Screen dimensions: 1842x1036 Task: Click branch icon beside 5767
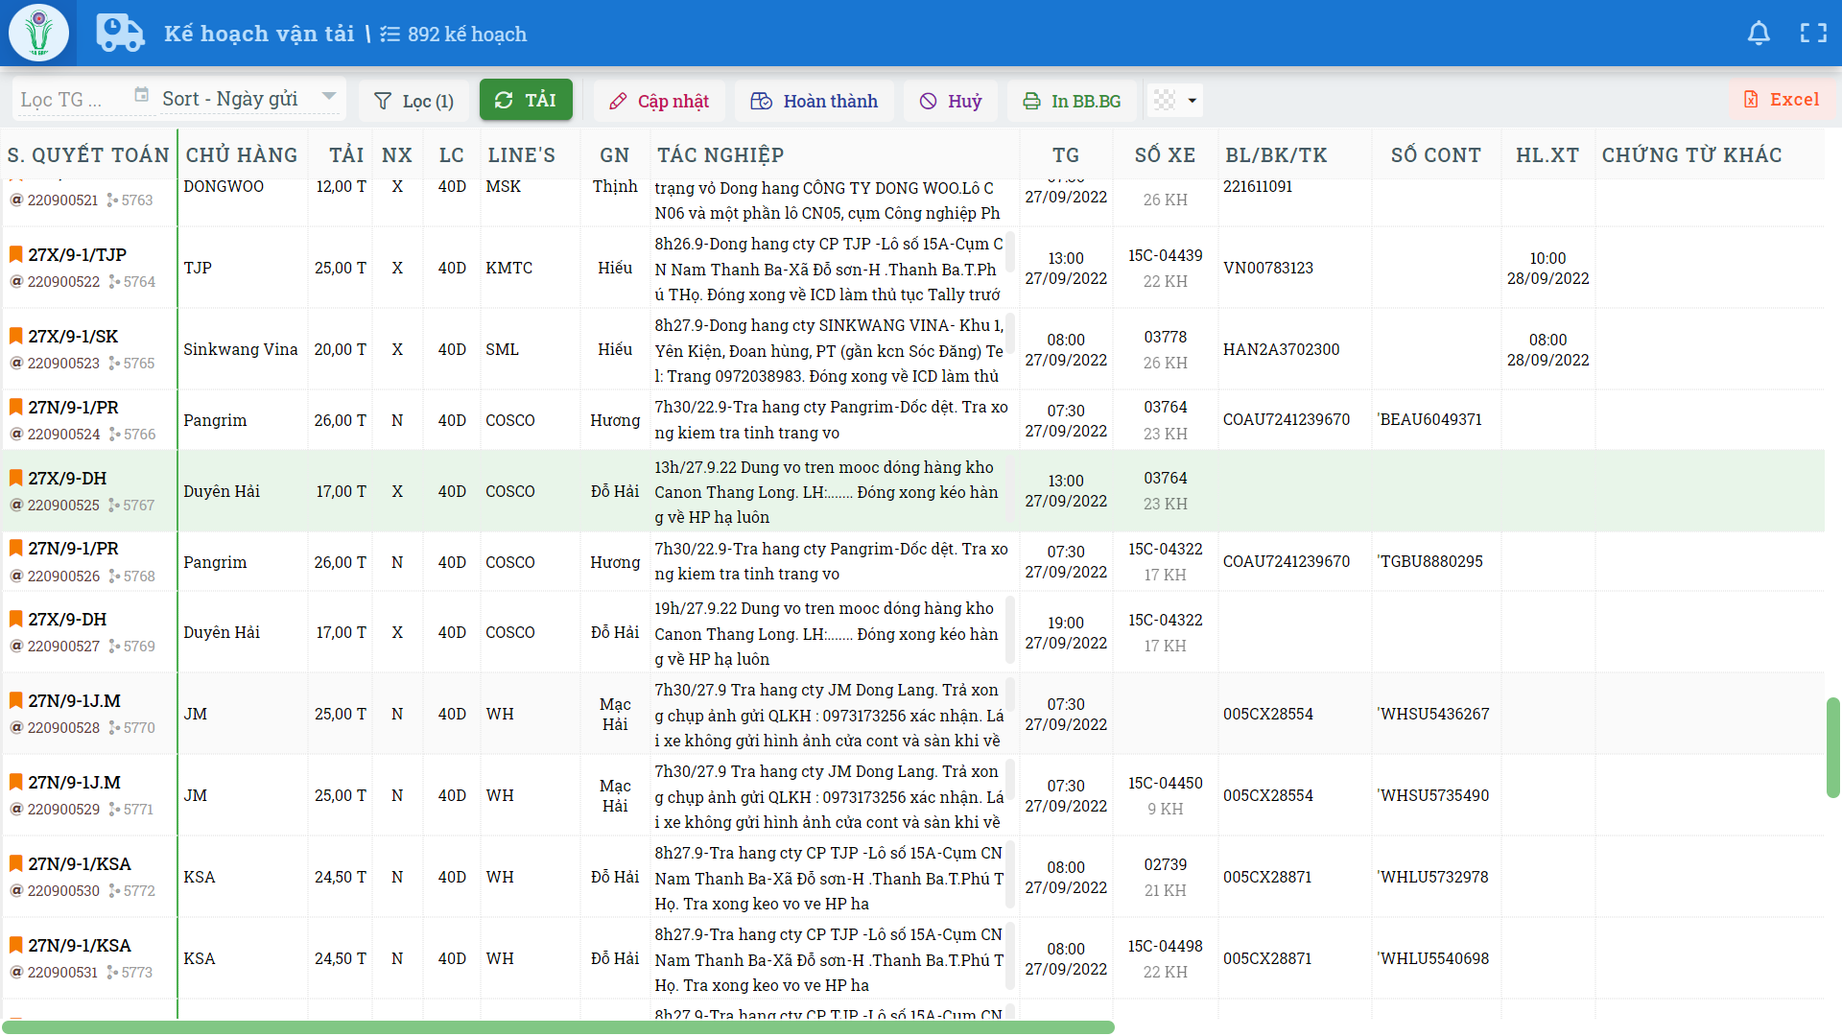click(x=113, y=506)
